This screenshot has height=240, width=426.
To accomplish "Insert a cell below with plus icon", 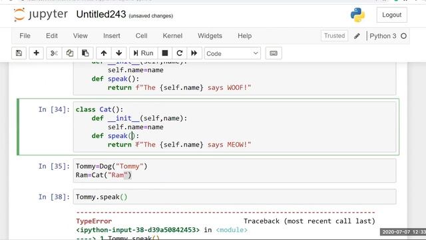I will coord(36,53).
